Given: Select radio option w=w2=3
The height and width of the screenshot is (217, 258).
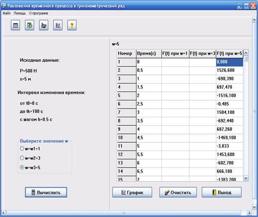Looking at the screenshot, I should click(22, 158).
